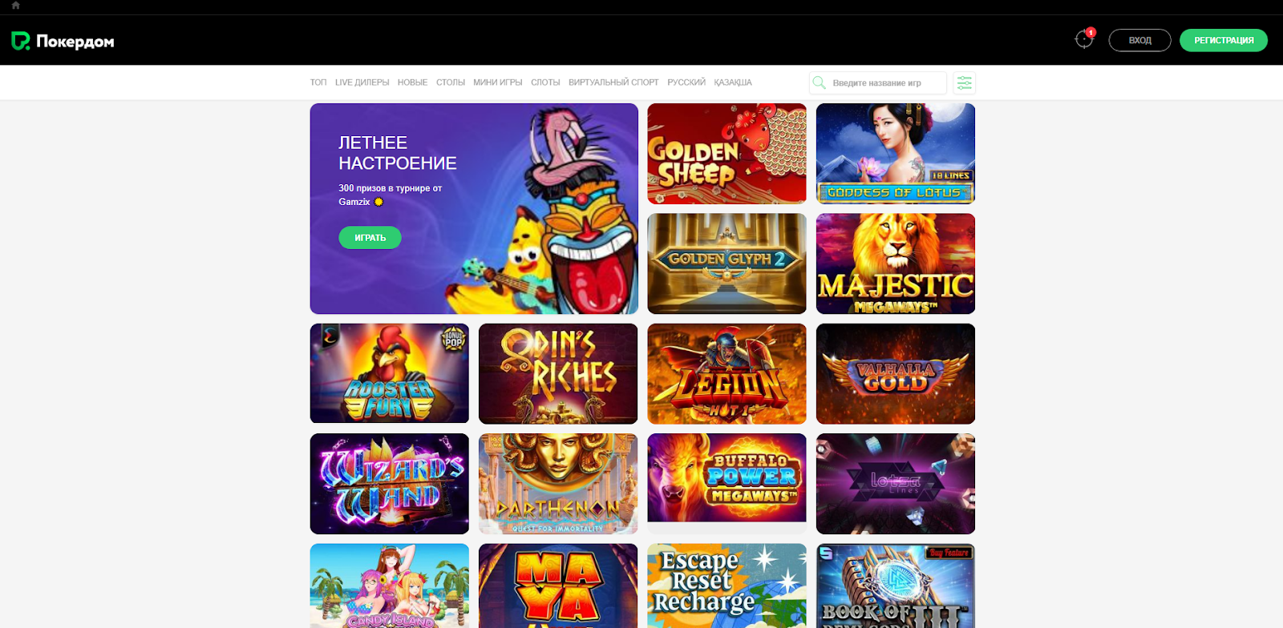Click the ИГРАТЬ button on the banner
The height and width of the screenshot is (628, 1283).
(x=370, y=238)
